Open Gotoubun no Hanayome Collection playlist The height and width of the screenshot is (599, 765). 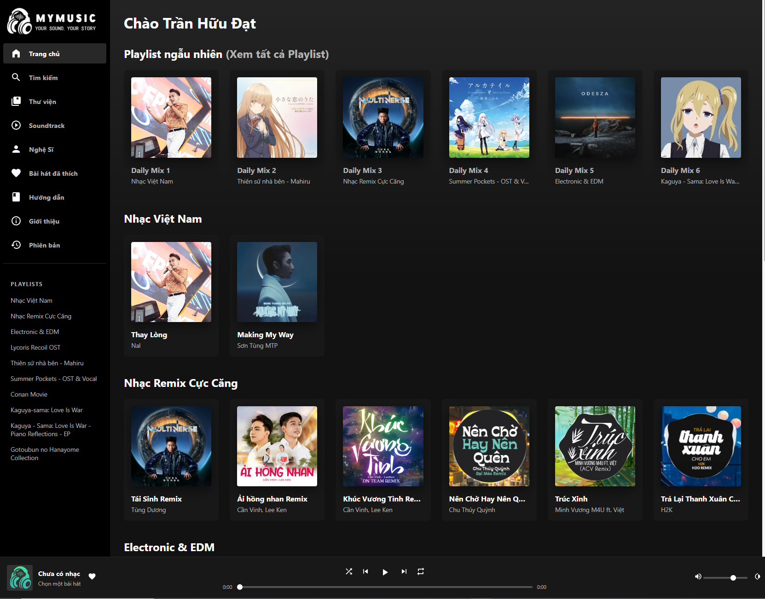45,454
